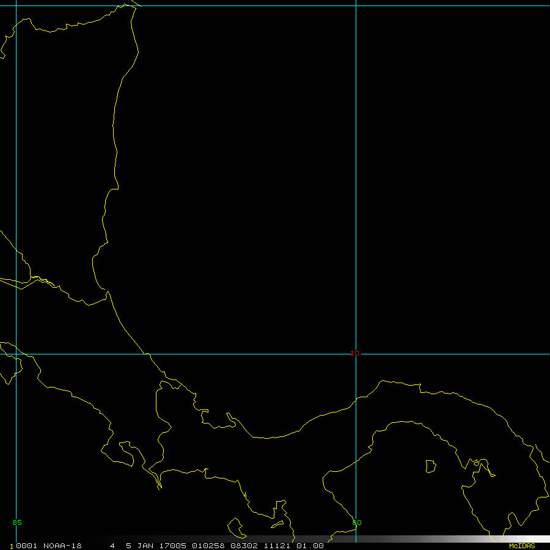Click intersection of 10 latitude and 80 longitude lines
This screenshot has height=550, width=550.
(x=356, y=354)
